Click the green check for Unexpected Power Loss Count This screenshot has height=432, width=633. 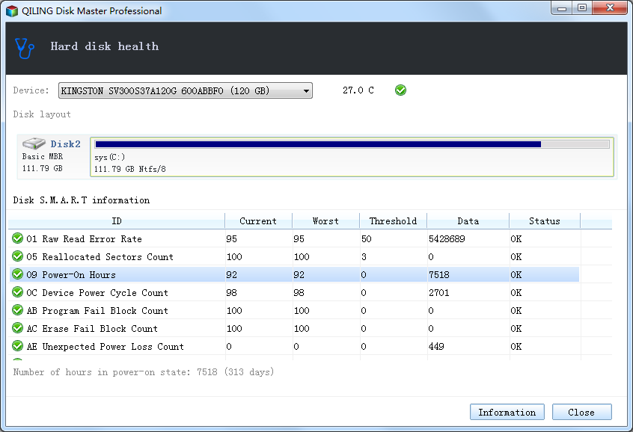(17, 346)
